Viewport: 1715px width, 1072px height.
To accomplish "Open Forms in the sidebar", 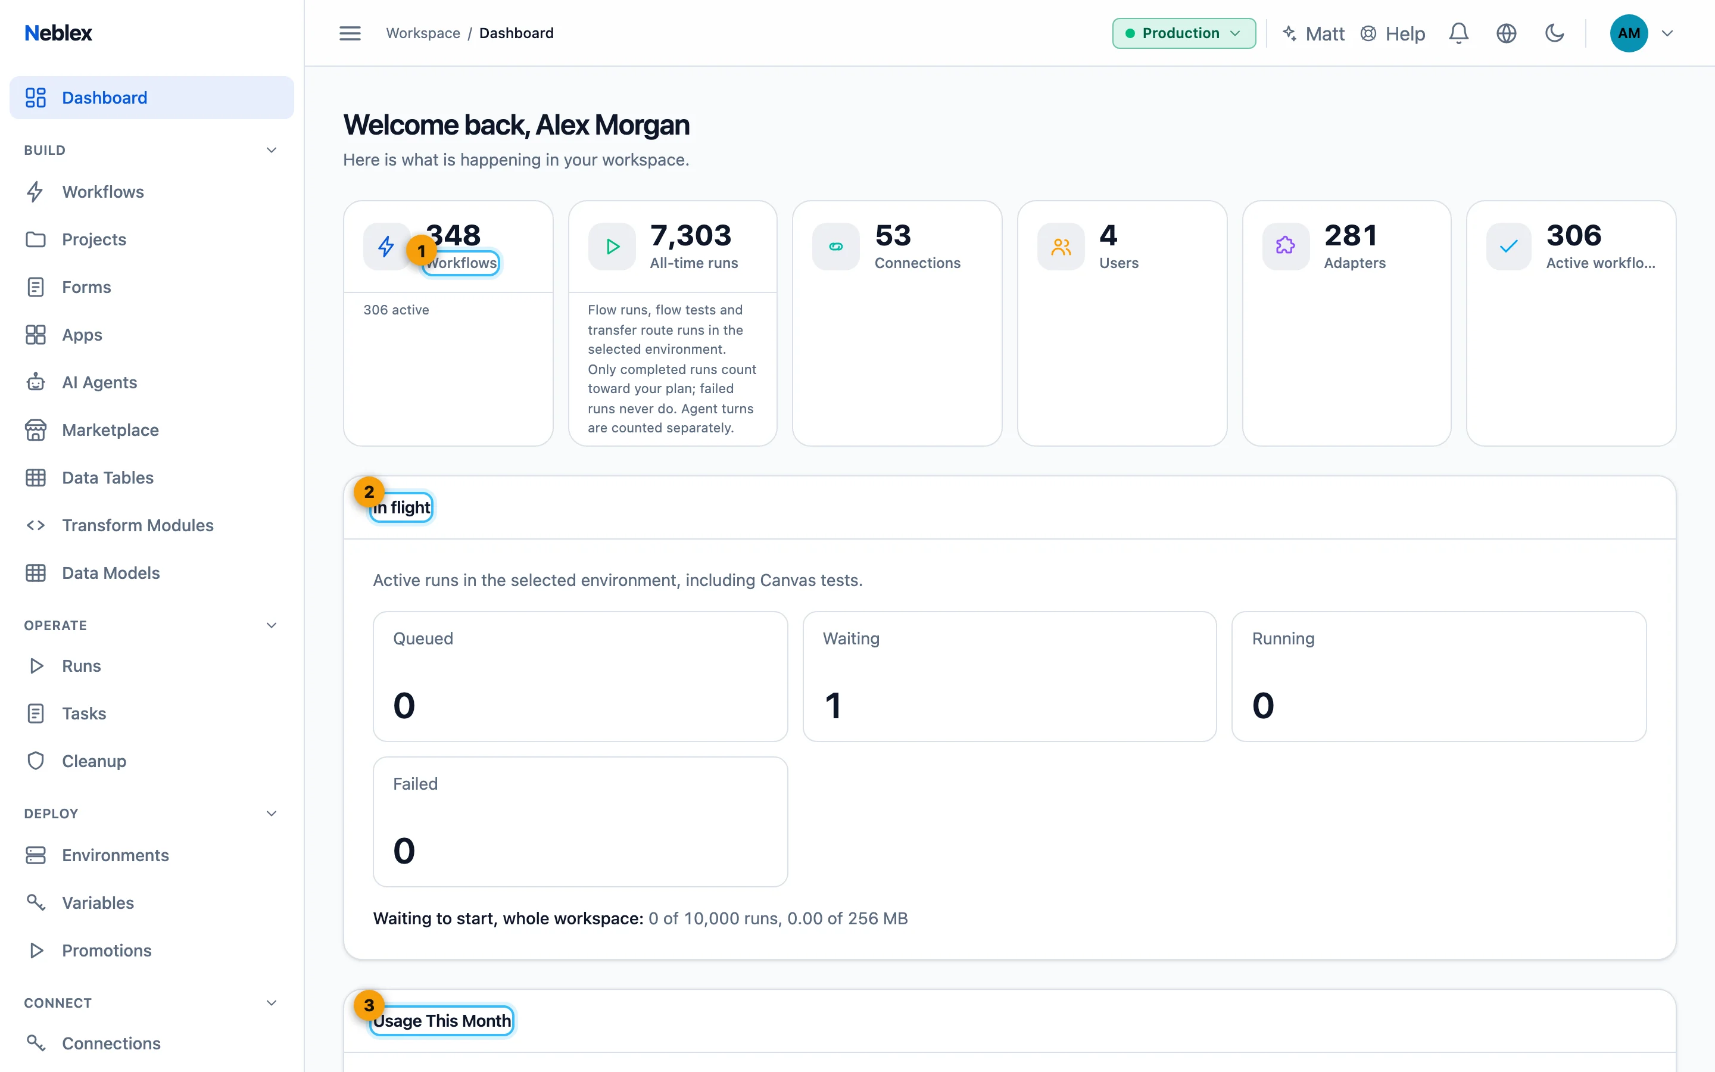I will click(x=152, y=286).
